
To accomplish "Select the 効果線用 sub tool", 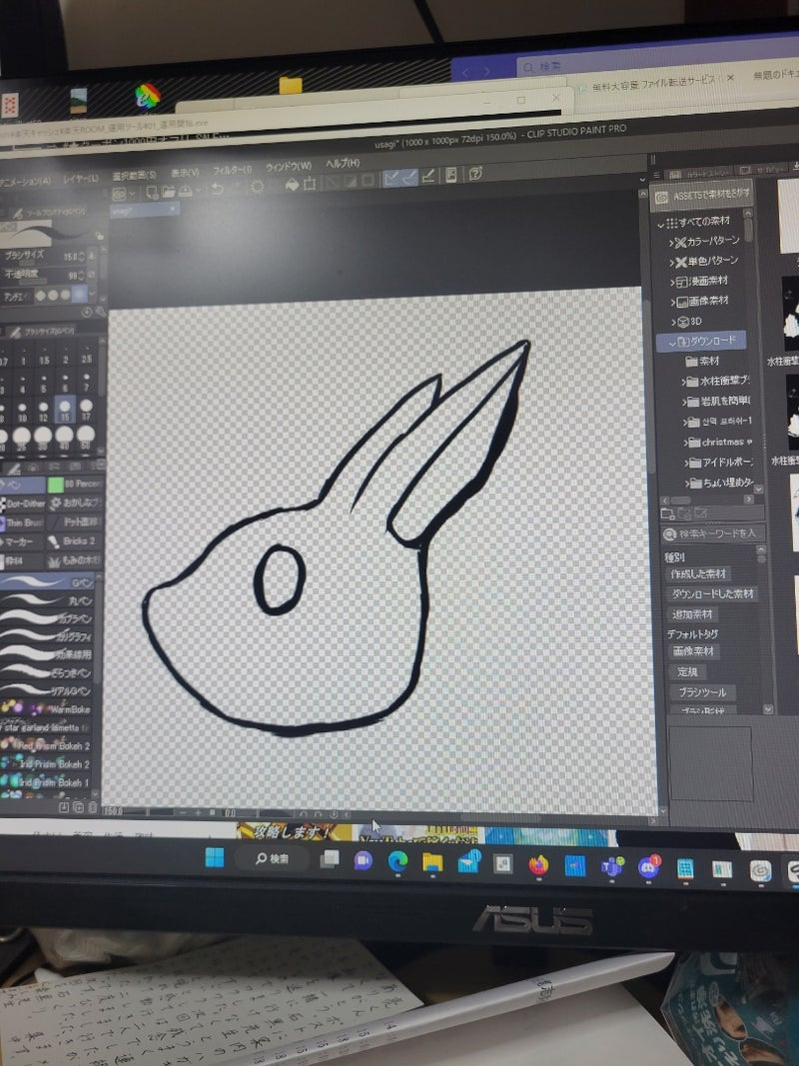I will [47, 654].
